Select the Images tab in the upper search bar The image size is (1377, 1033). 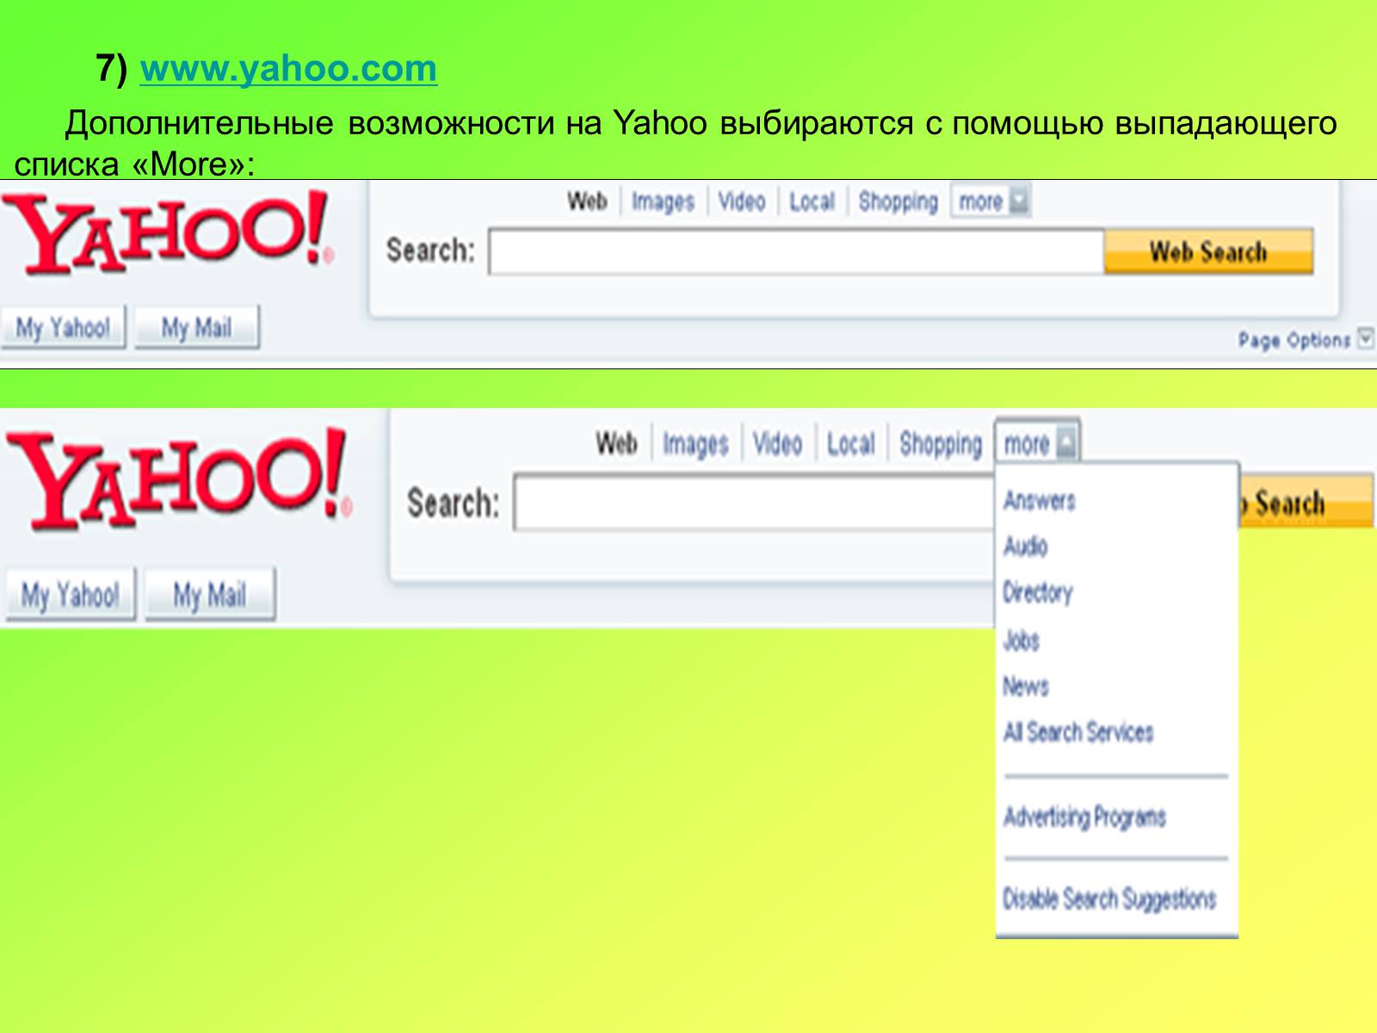coord(663,201)
